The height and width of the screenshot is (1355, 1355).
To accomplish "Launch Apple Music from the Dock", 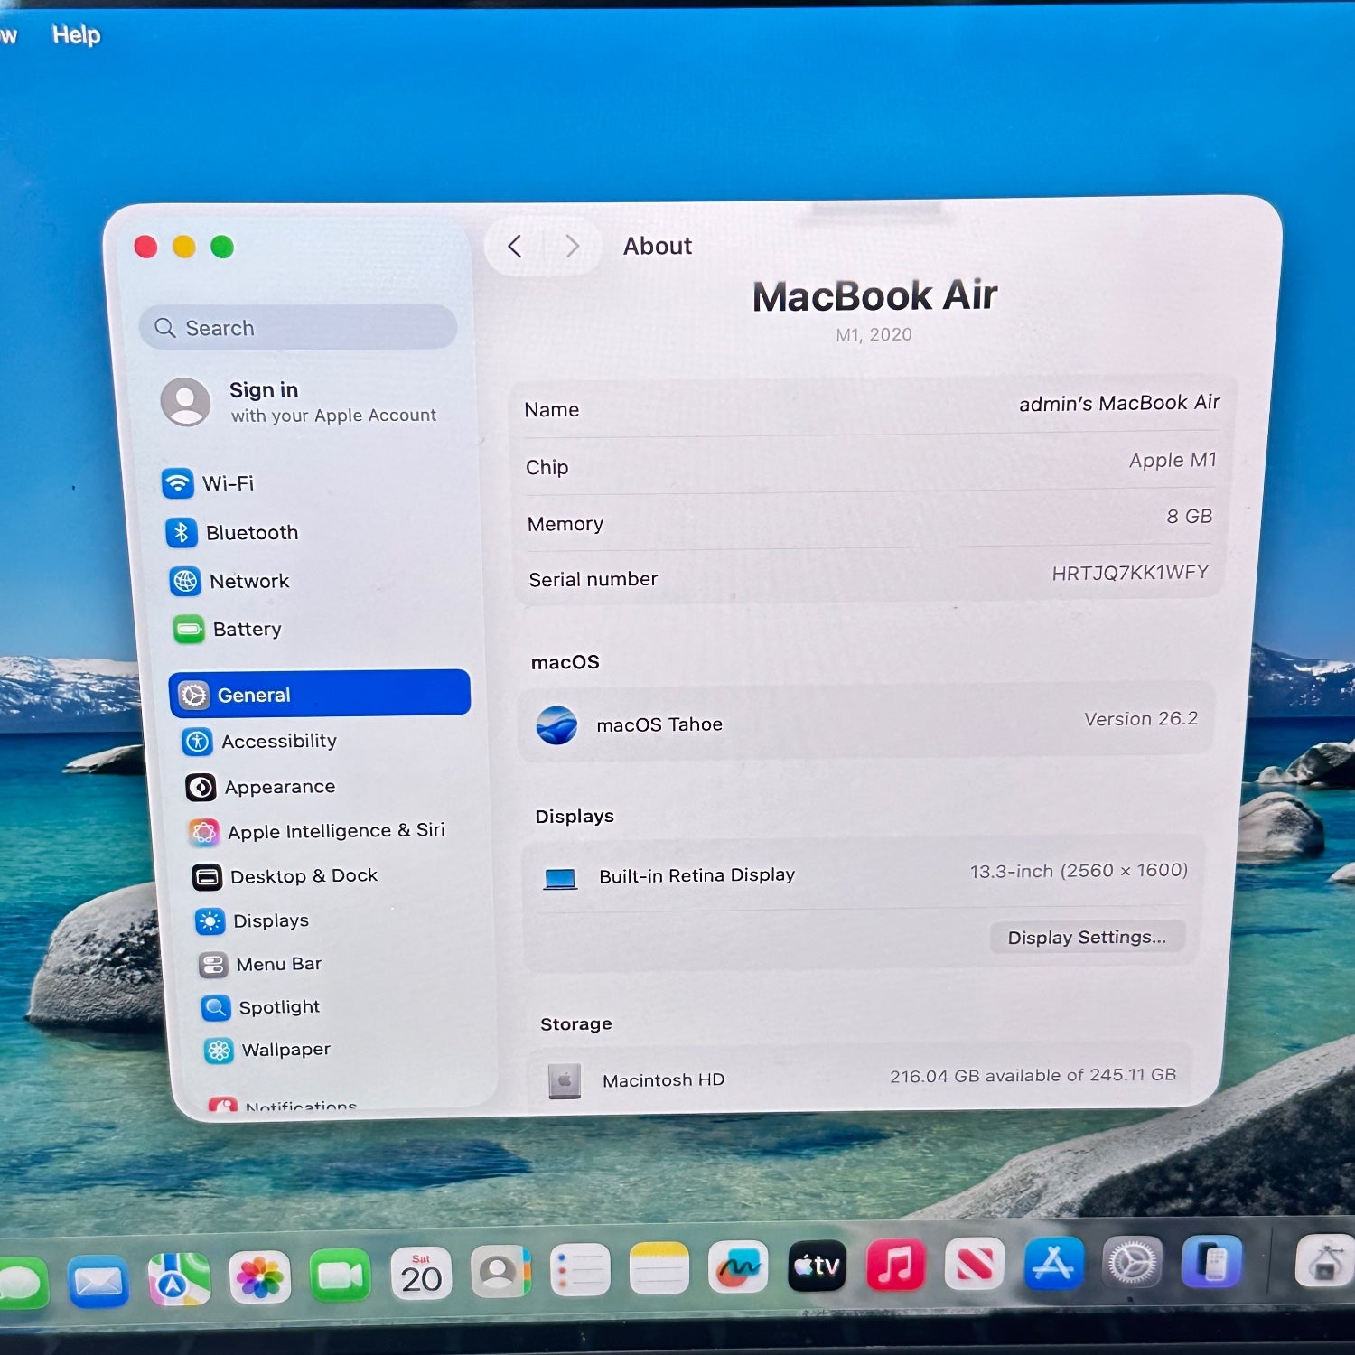I will coord(894,1265).
